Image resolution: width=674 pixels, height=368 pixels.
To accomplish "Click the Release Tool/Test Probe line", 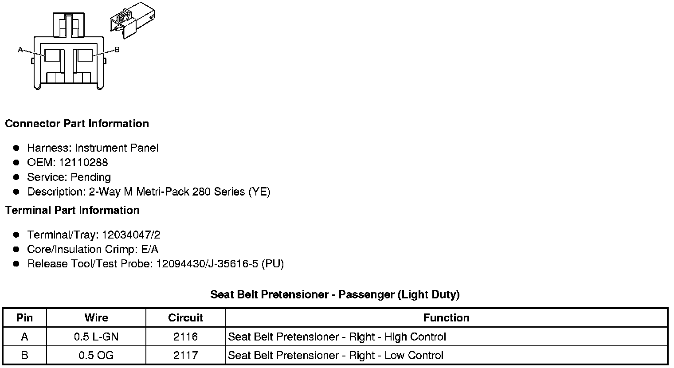I will (x=155, y=264).
